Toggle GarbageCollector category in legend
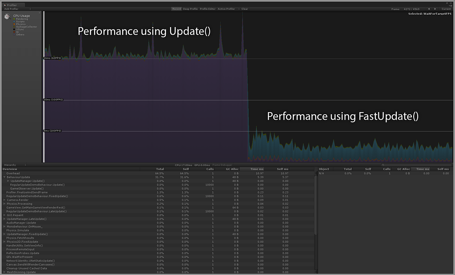Screen dimensions: 455x275 [x=26, y=27]
